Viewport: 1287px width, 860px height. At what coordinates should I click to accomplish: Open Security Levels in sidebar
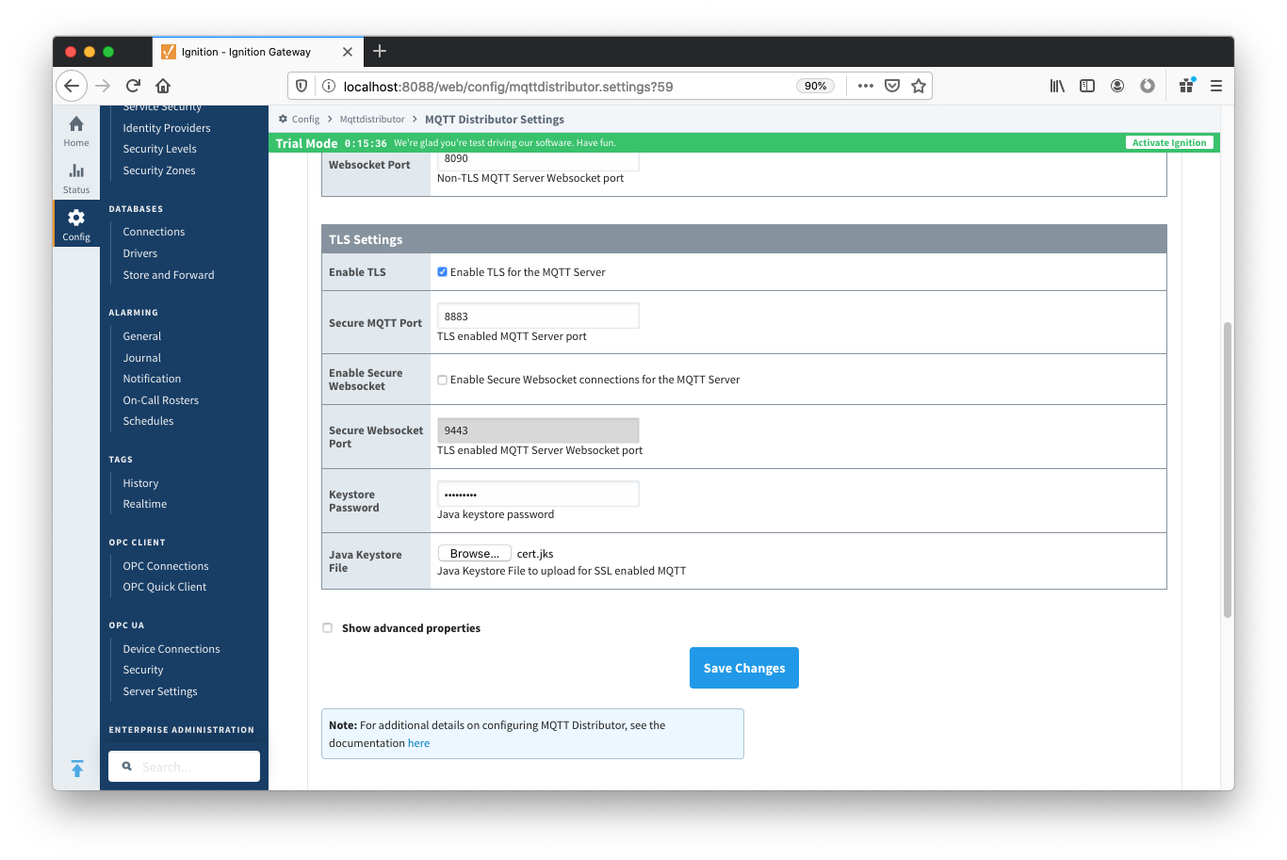[x=159, y=149]
